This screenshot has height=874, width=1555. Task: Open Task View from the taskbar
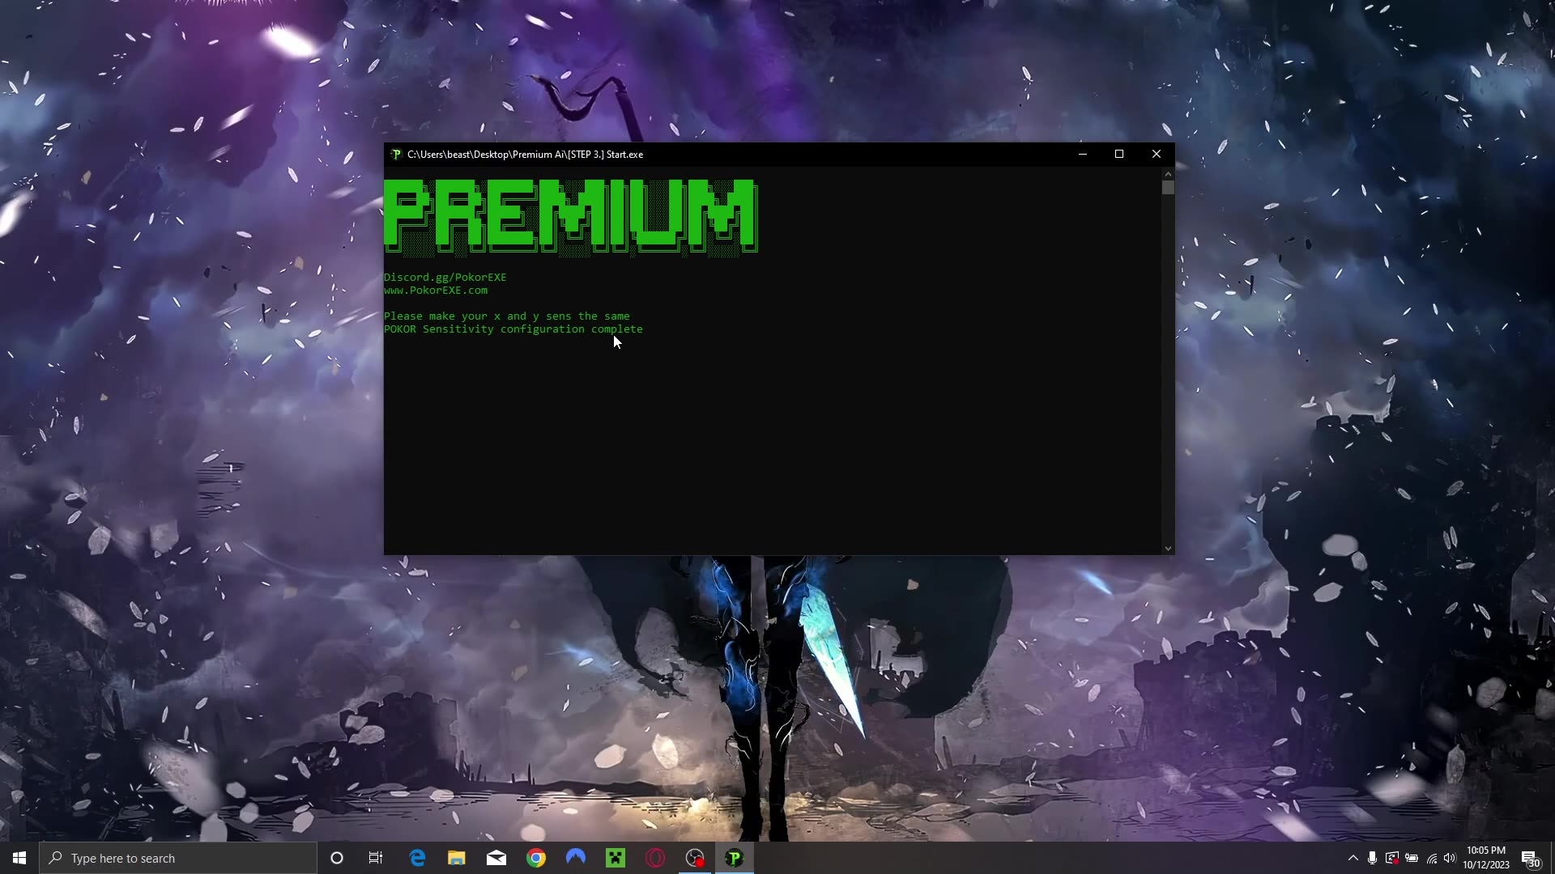pyautogui.click(x=375, y=857)
